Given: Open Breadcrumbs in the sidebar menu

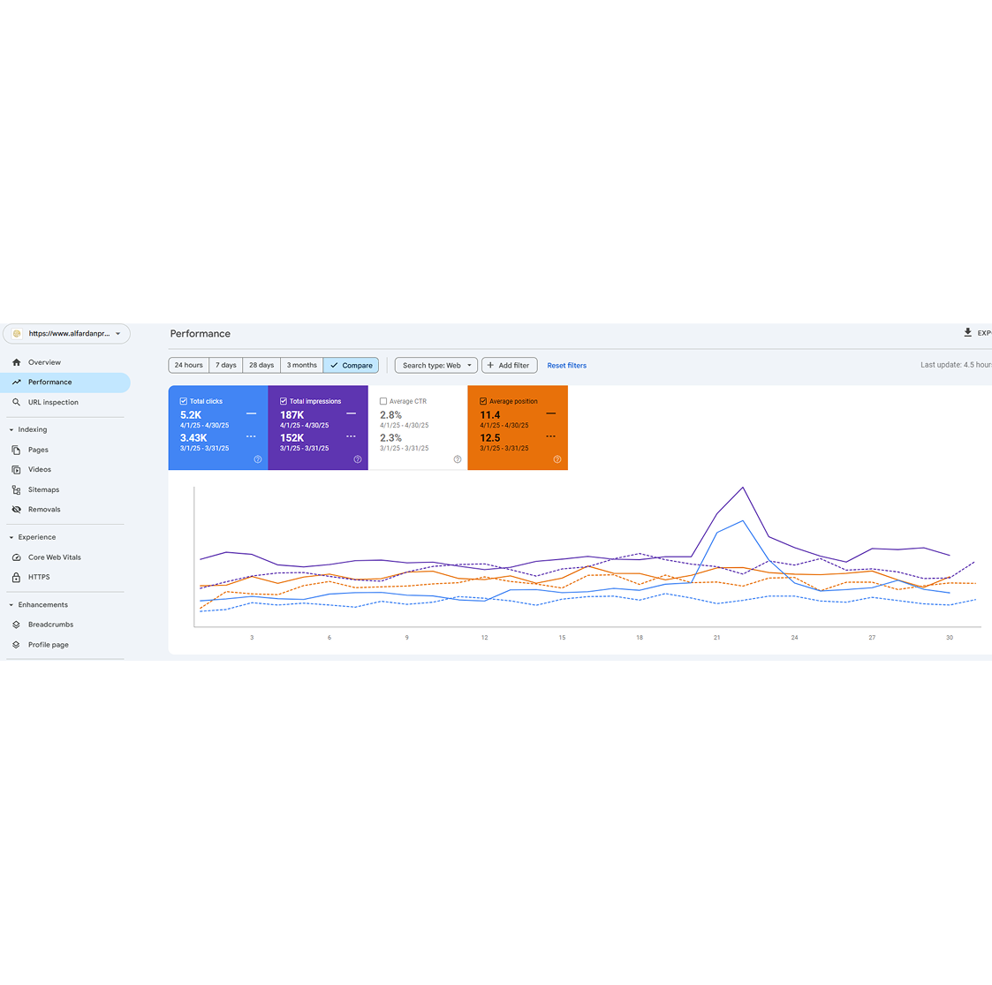Looking at the screenshot, I should click(50, 625).
